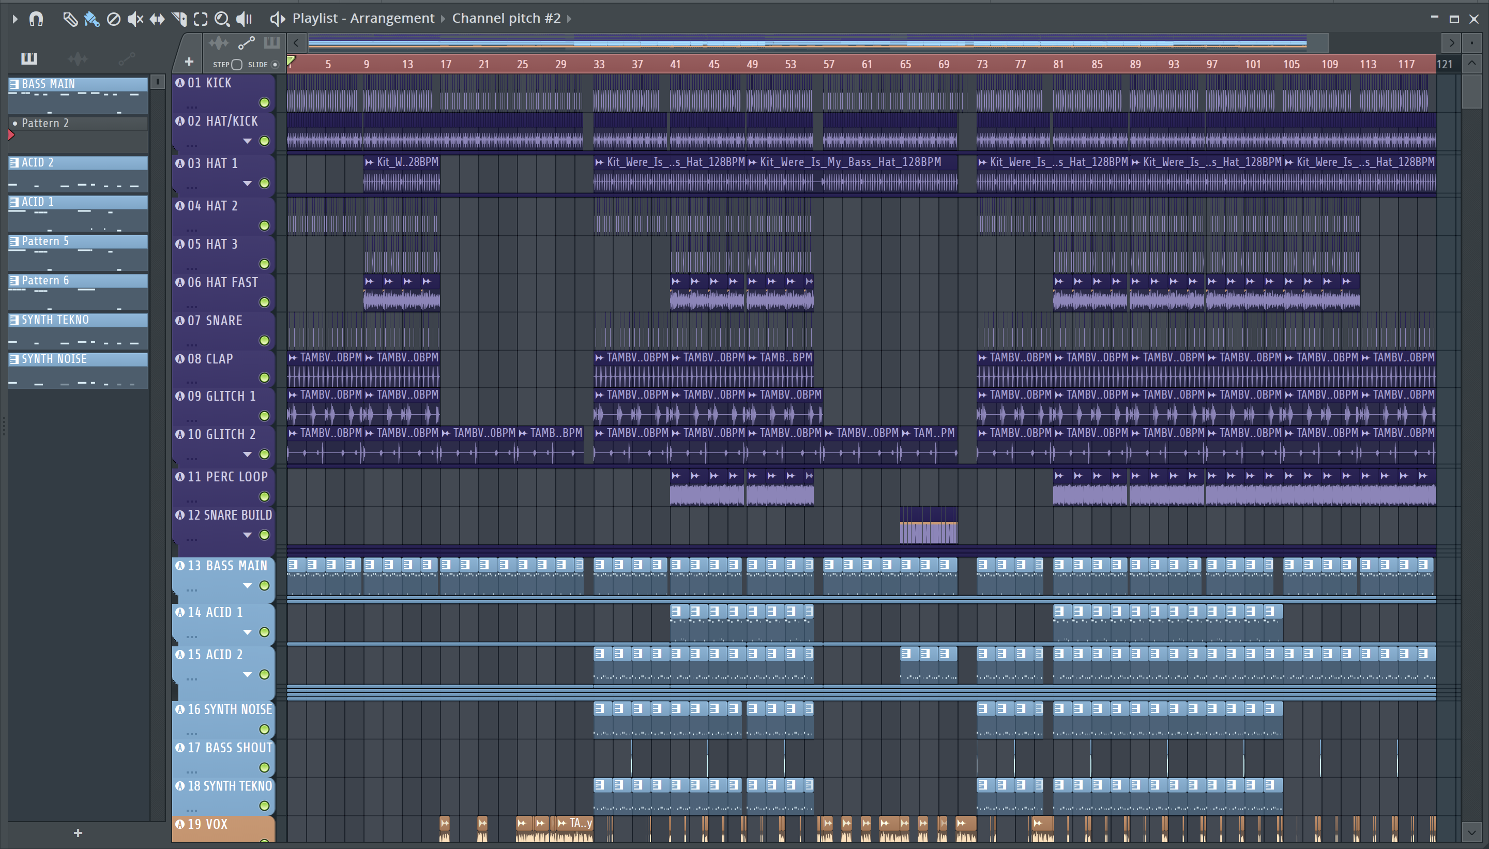Open the Channel pitch #2 pattern selector
This screenshot has height=849, width=1489.
506,18
